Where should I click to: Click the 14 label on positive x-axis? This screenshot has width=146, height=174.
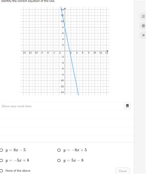click(x=107, y=53)
